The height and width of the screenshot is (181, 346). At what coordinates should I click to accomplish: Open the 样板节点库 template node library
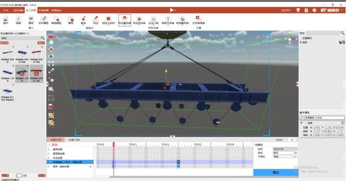pos(168,20)
